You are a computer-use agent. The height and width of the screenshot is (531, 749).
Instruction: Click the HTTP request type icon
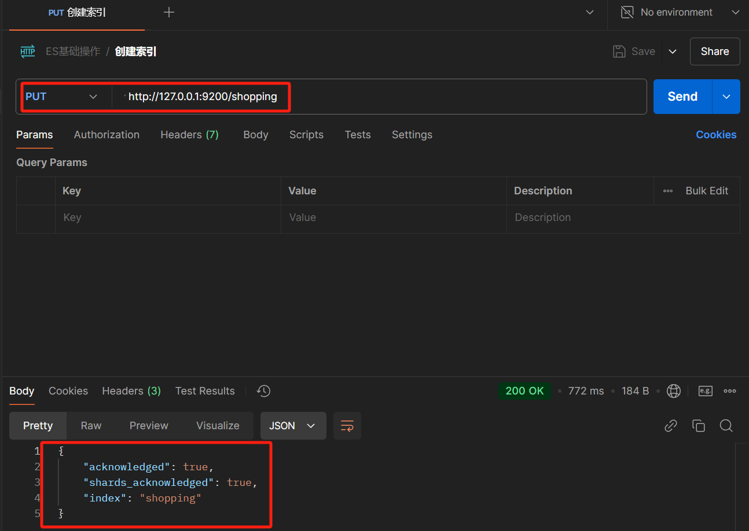(x=27, y=51)
